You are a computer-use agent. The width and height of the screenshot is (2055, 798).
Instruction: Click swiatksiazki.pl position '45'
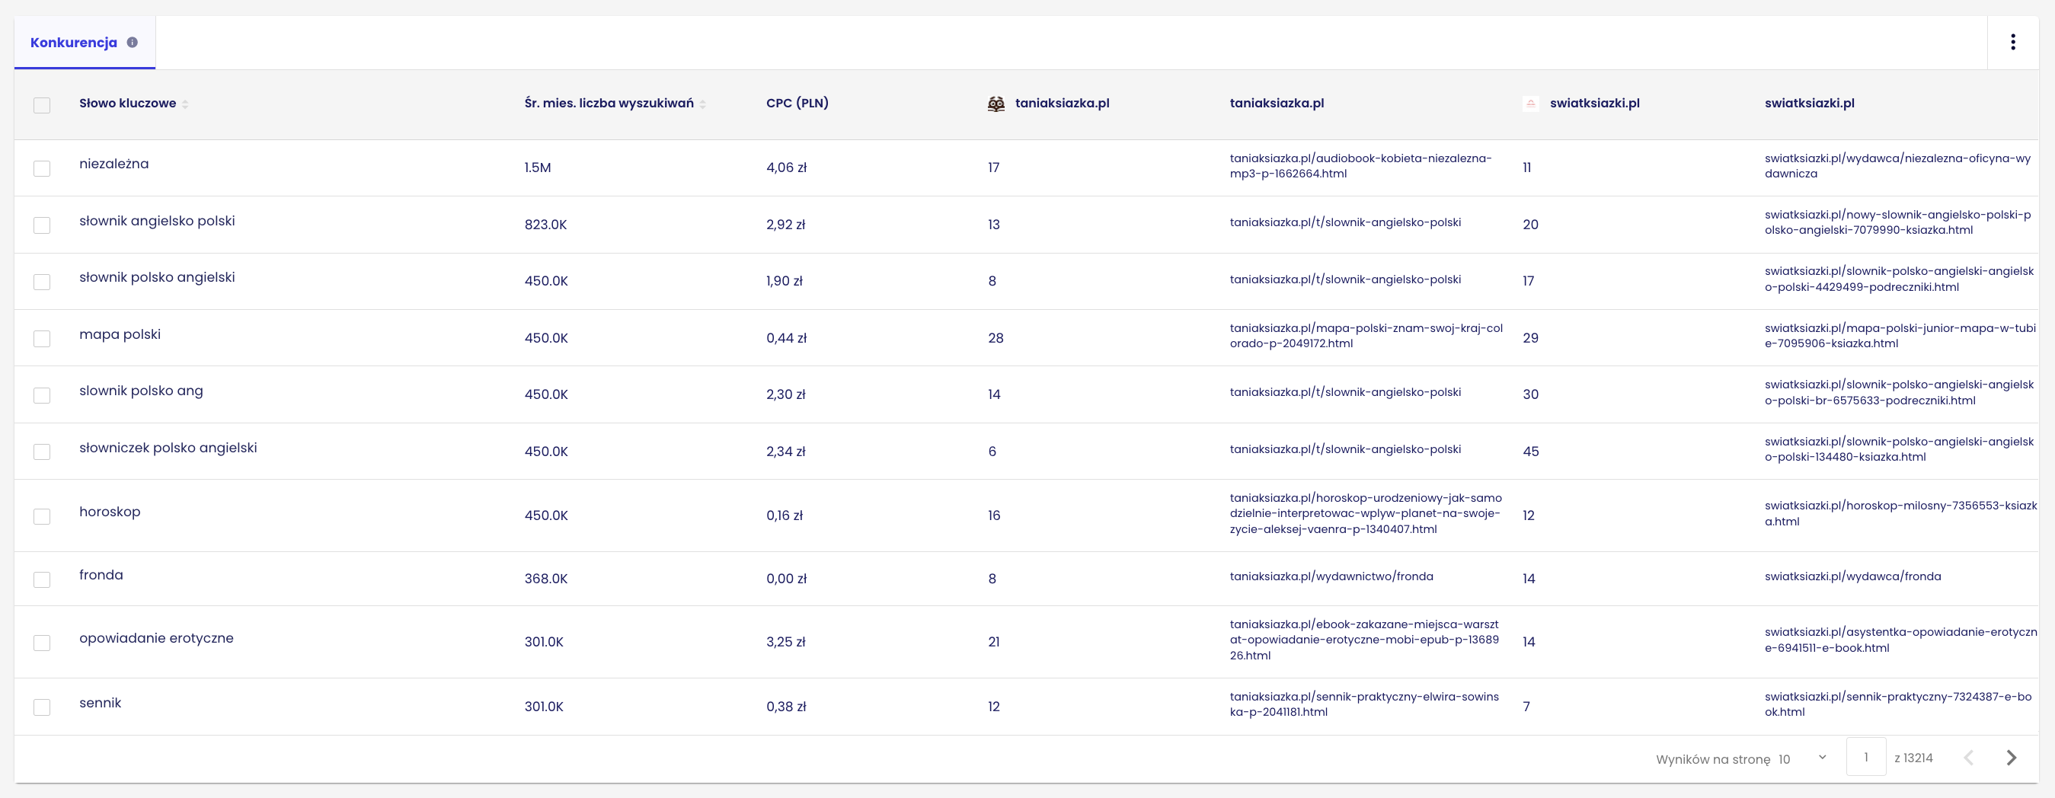click(1530, 452)
